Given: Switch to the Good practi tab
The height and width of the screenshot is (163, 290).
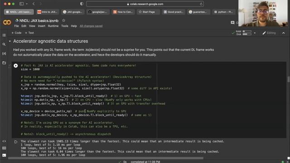Looking at the screenshot, I should (x=174, y=12).
